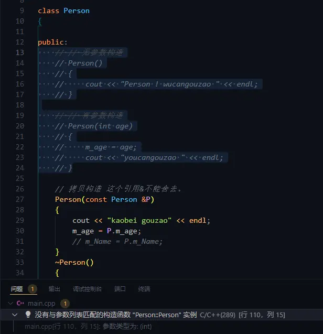Image resolution: width=323 pixels, height=334 pixels.
Task: Collapse the main.cpp problems group
Action: pos(10,303)
